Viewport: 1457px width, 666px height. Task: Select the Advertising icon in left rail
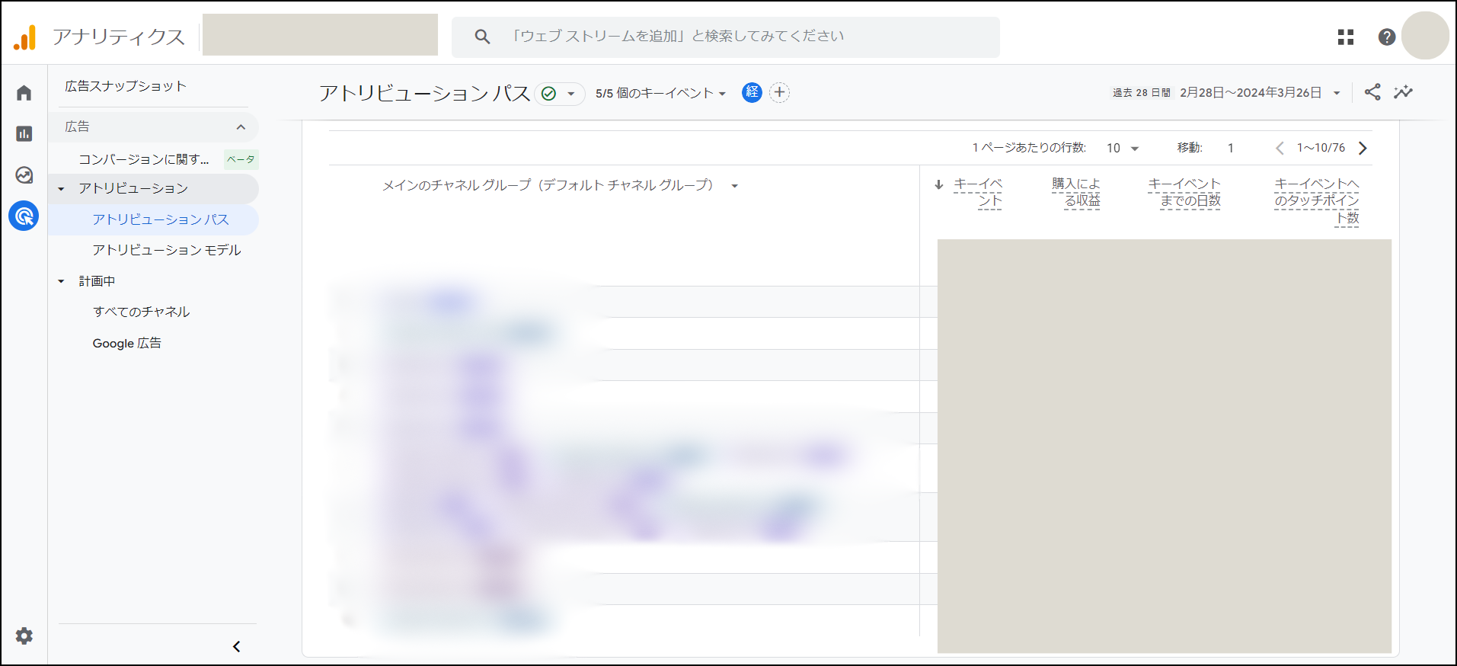[24, 216]
